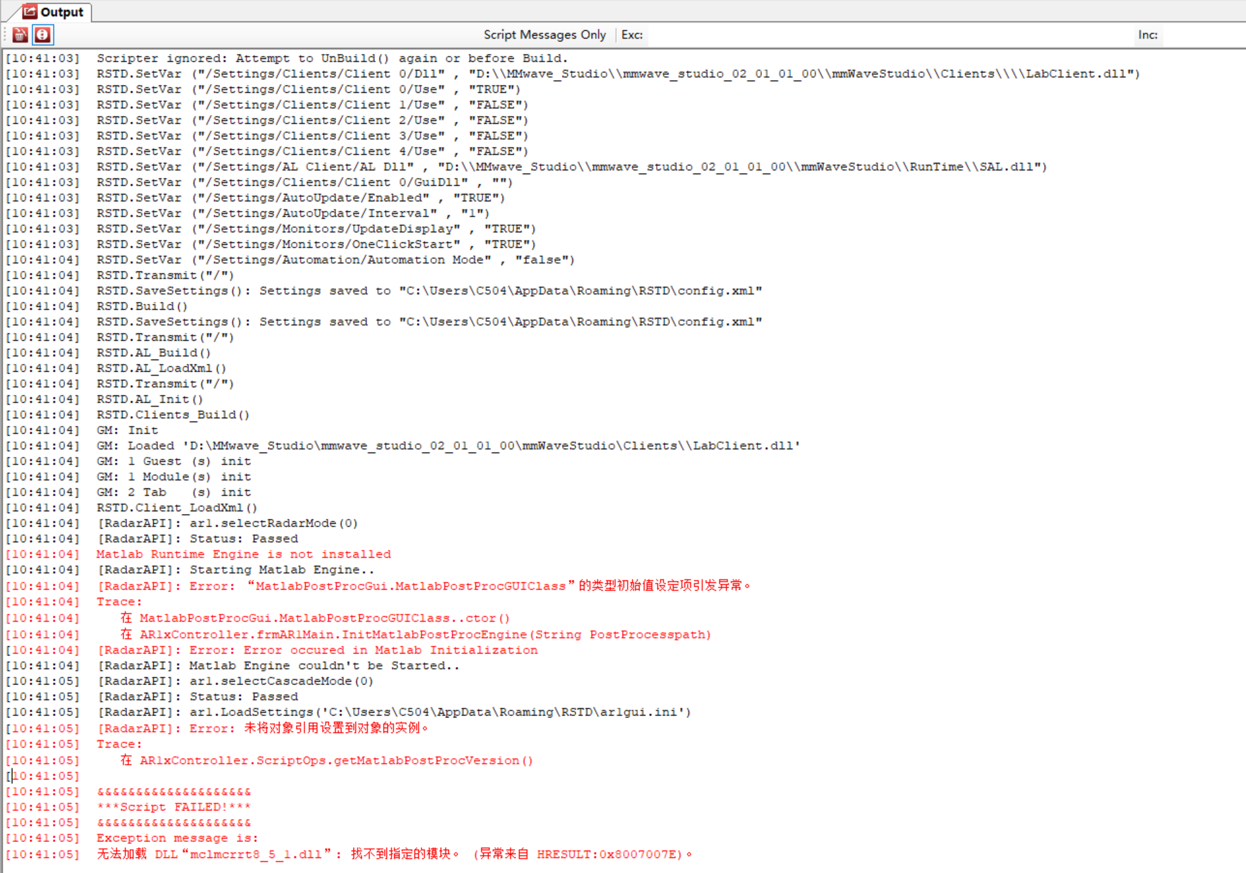
Task: Click the clear output trash icon
Action: [20, 35]
